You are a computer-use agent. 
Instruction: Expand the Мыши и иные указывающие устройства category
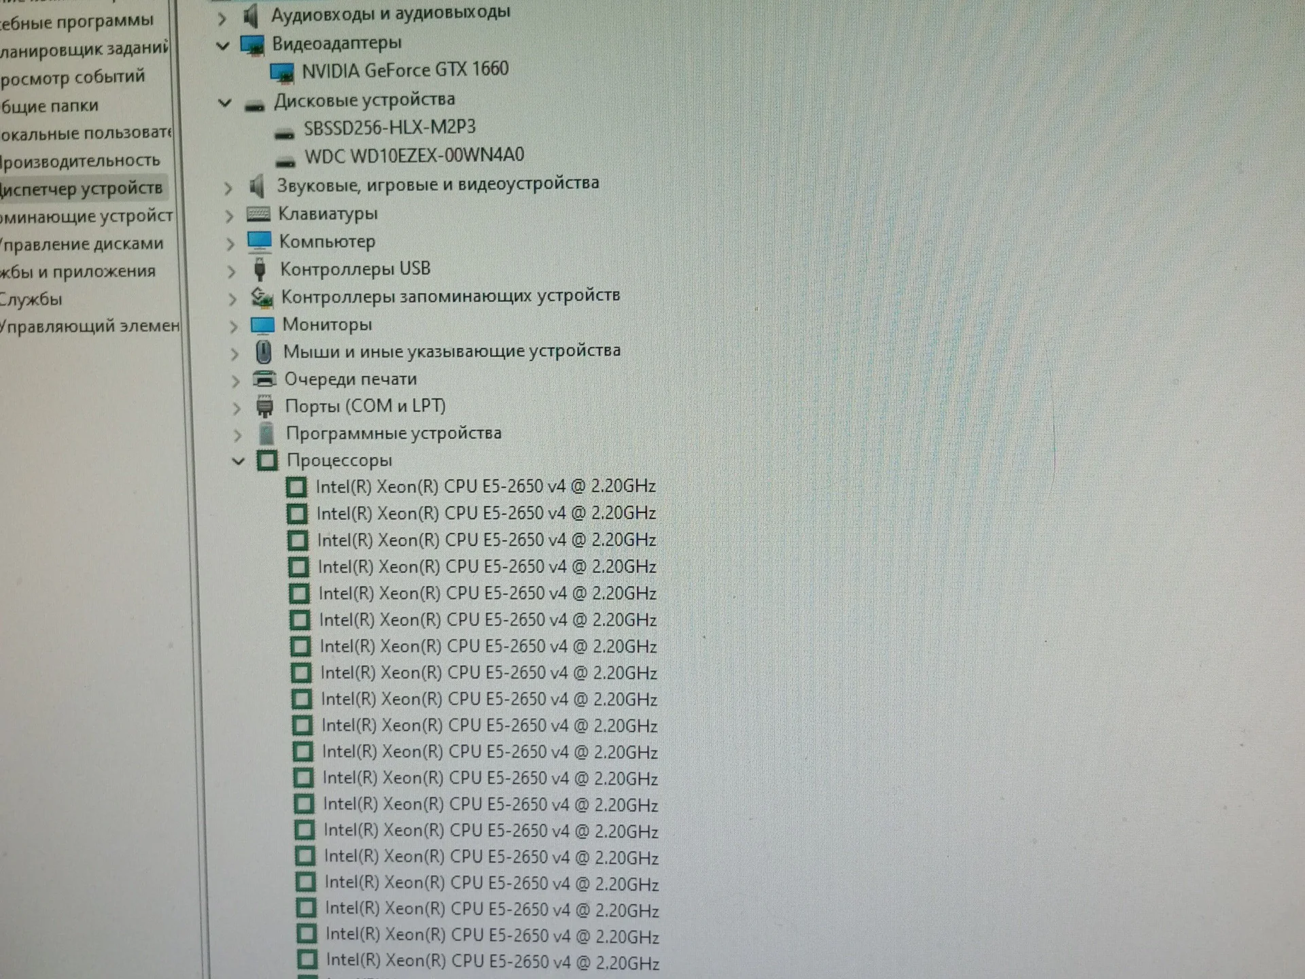(234, 354)
